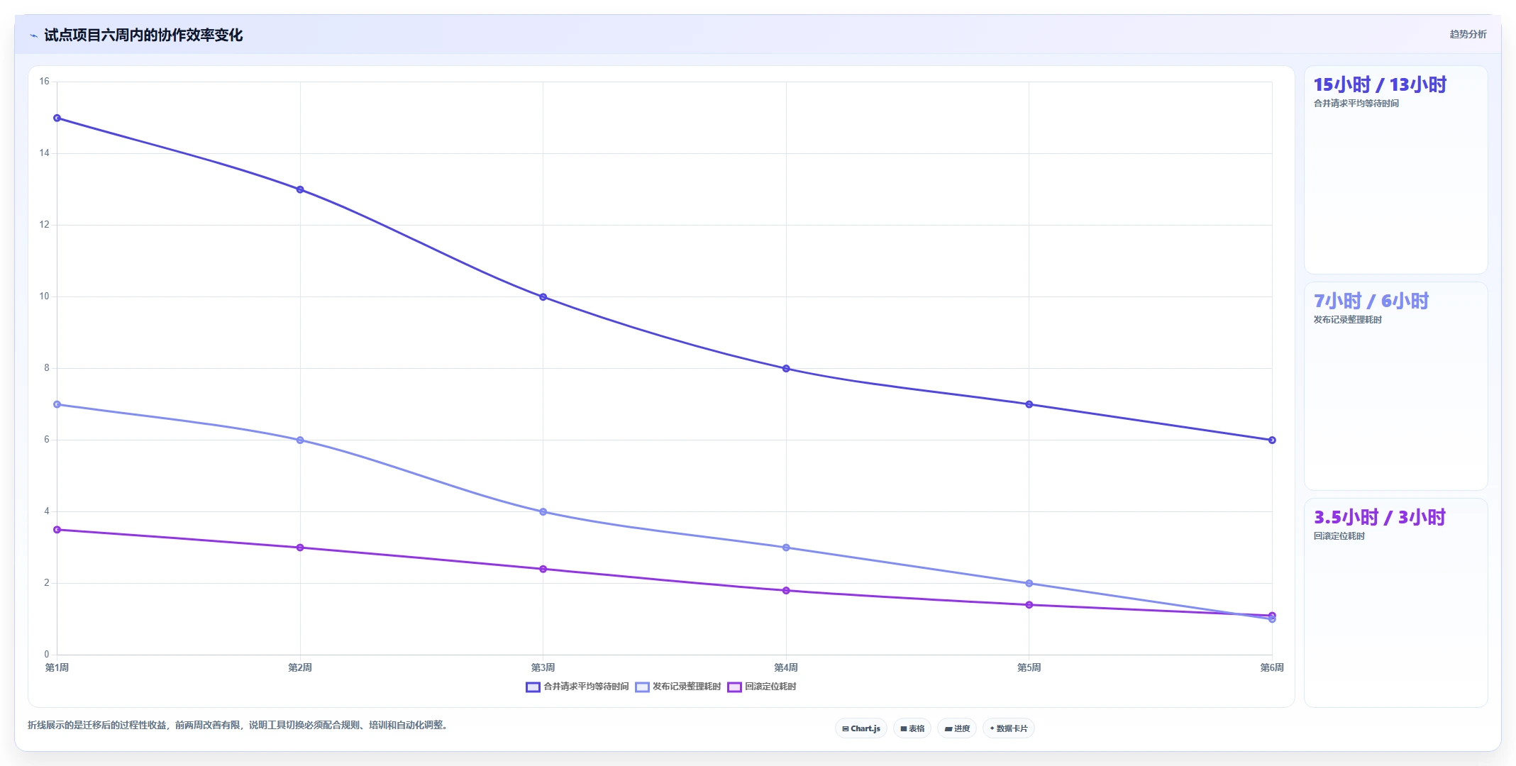
Task: Click the 第4周 purple point at 1.8
Action: [786, 591]
